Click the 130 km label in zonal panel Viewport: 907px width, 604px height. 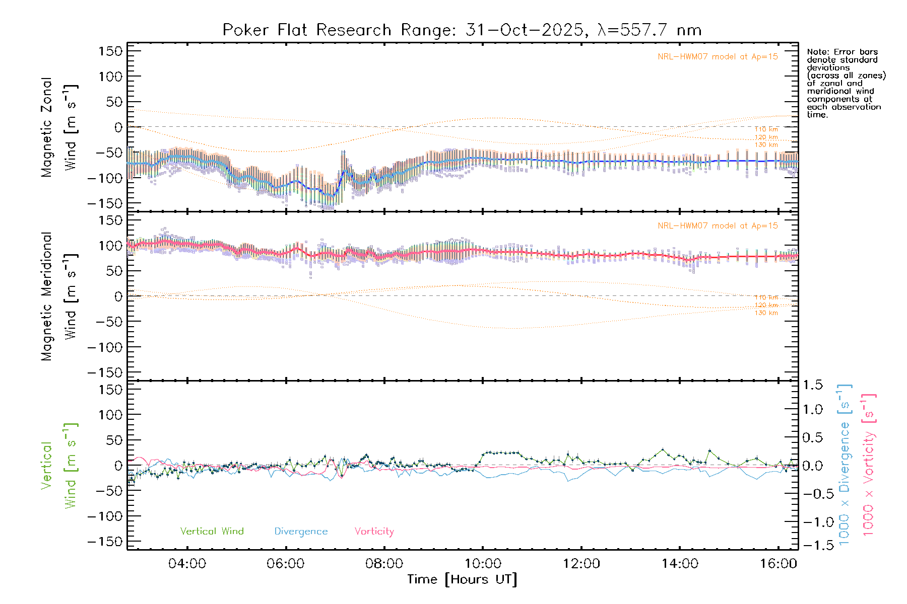[766, 145]
